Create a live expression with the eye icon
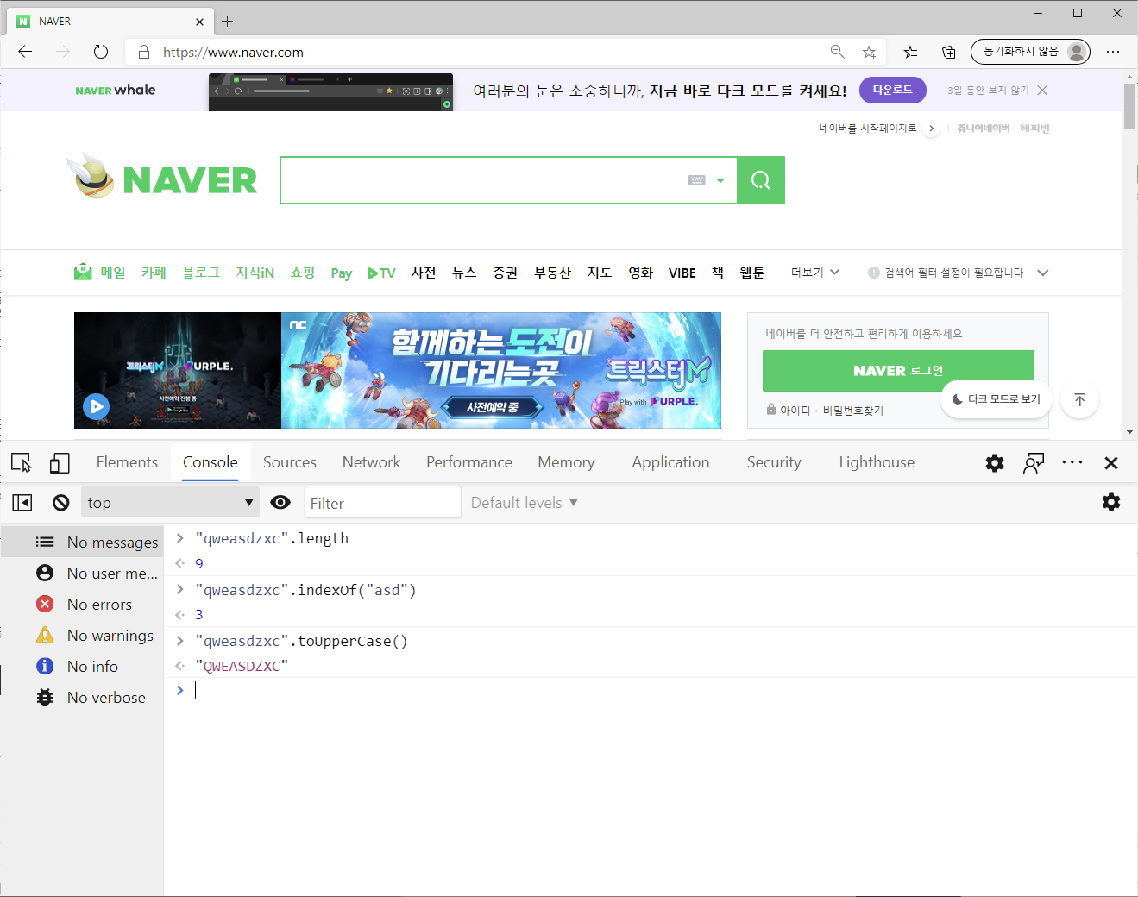 (280, 502)
